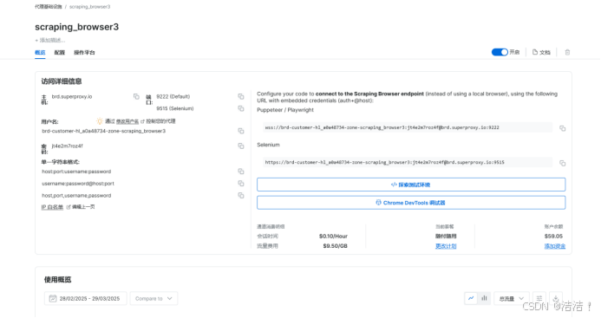Screen dimensions: 601x318
Task: Switch usage chart to bar view
Action: [x=484, y=298]
